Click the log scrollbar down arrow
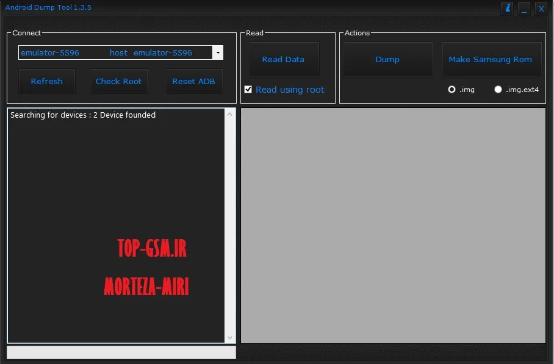The height and width of the screenshot is (364, 554). pyautogui.click(x=229, y=338)
